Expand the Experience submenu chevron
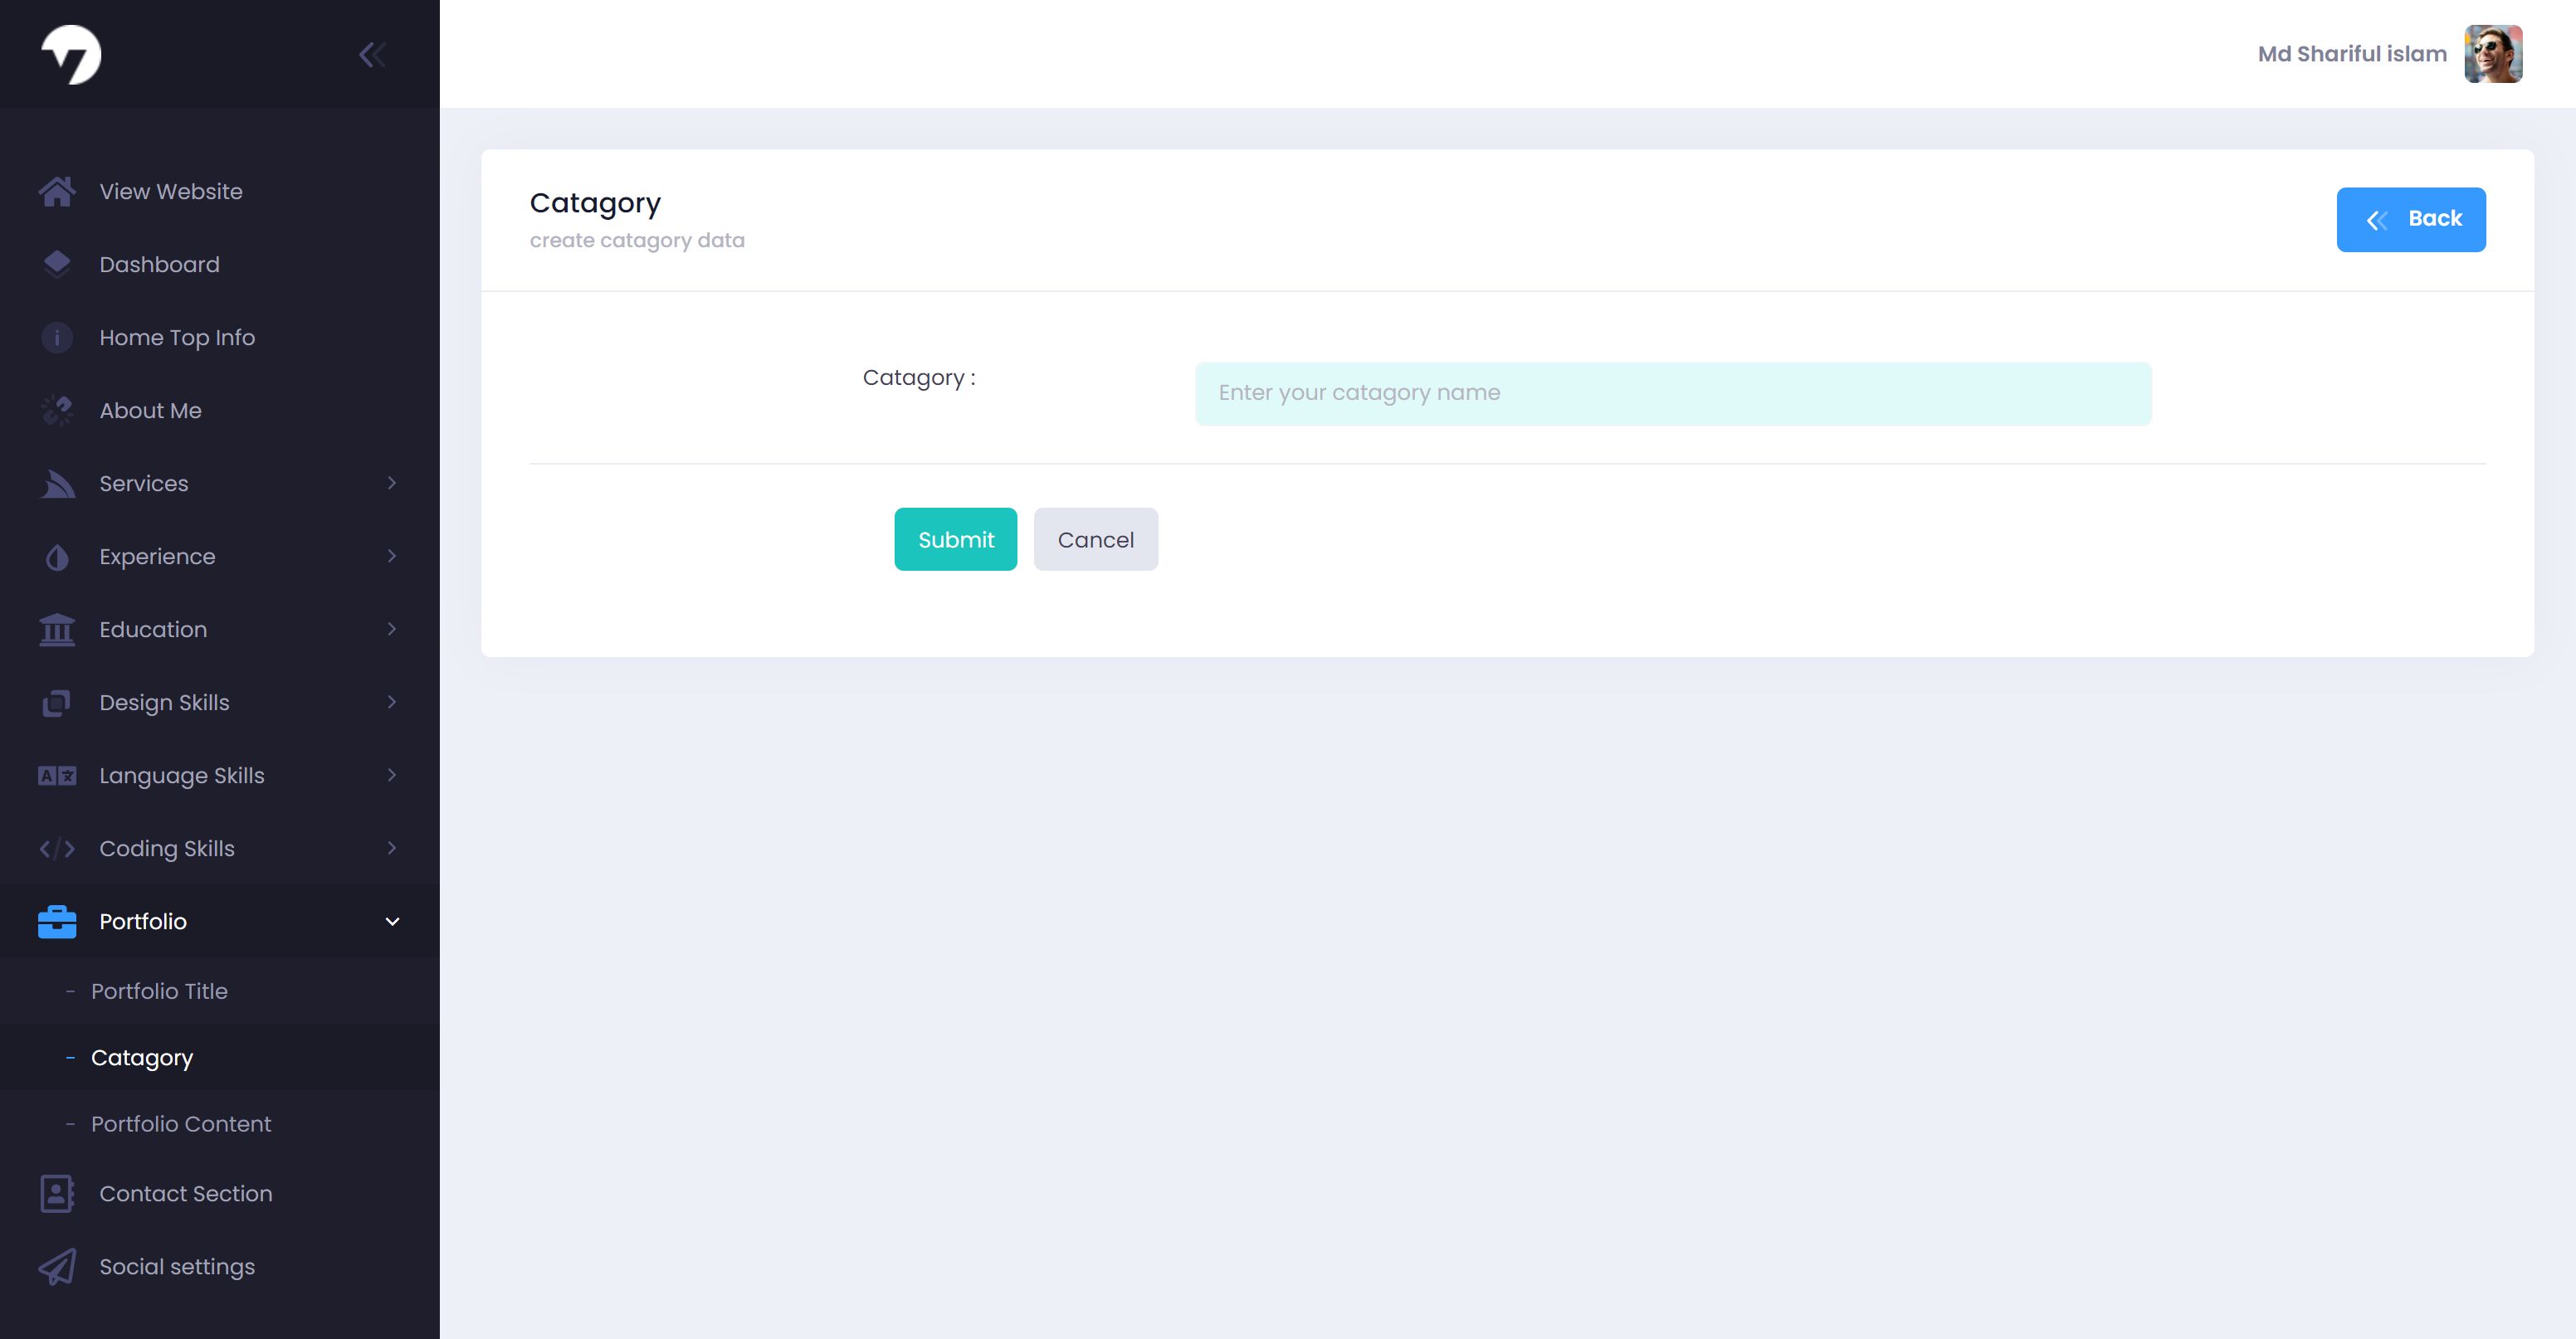Image resolution: width=2576 pixels, height=1339 pixels. (x=392, y=556)
